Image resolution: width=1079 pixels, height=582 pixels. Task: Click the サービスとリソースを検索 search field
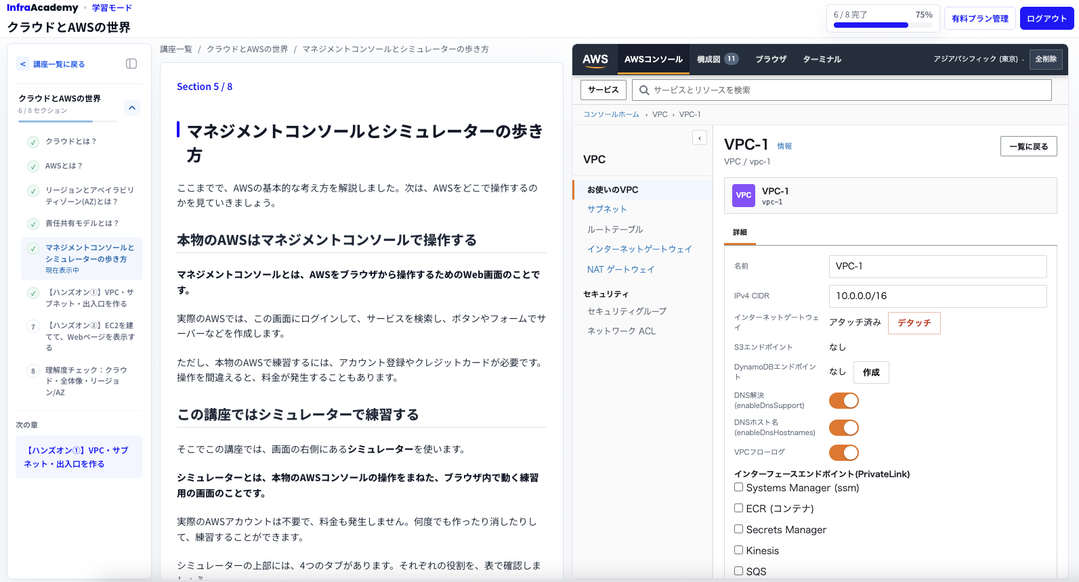[x=841, y=90]
